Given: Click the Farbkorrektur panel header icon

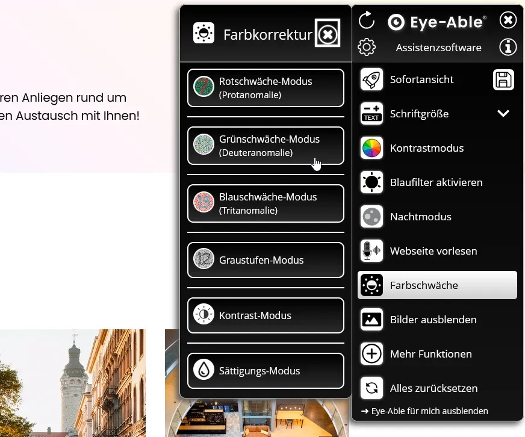Looking at the screenshot, I should (203, 34).
